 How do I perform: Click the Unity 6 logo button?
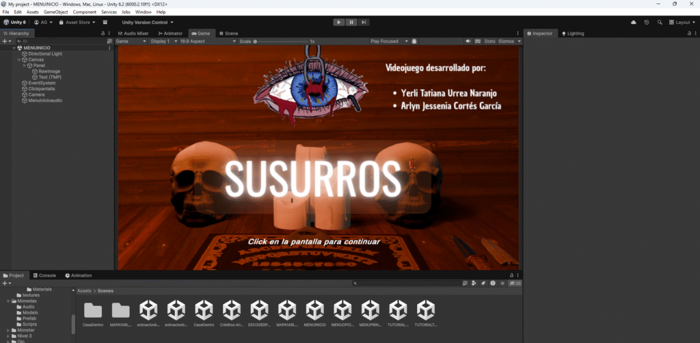[15, 23]
